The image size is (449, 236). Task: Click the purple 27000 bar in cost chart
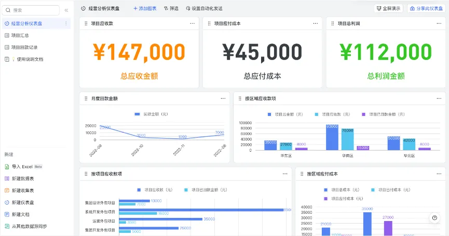pyautogui.click(x=388, y=228)
